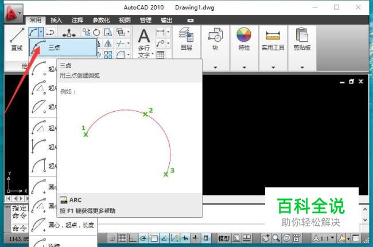Select the Polyline tool icon
This screenshot has width=373, height=247.
(50, 32)
